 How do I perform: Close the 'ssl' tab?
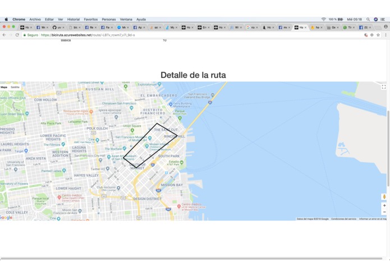pos(160,27)
